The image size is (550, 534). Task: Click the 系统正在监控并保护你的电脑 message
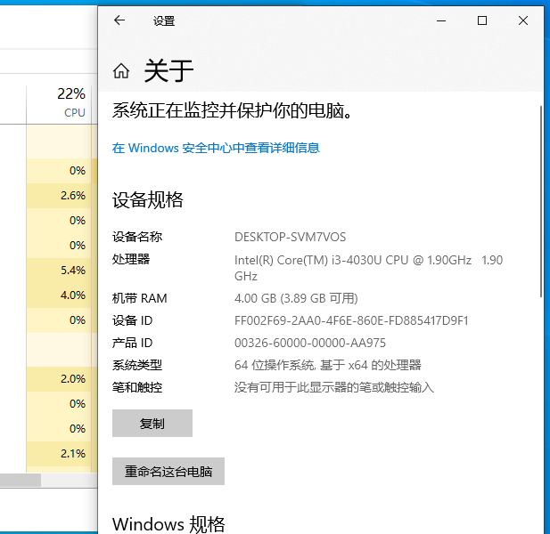(232, 110)
